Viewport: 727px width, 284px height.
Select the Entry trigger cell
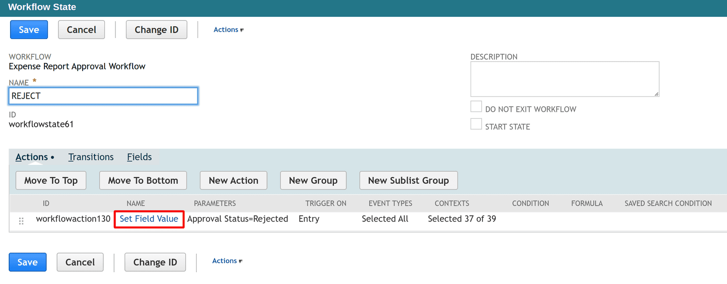click(309, 219)
